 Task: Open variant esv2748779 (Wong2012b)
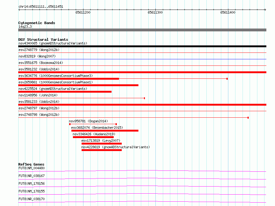(x=39, y=50)
